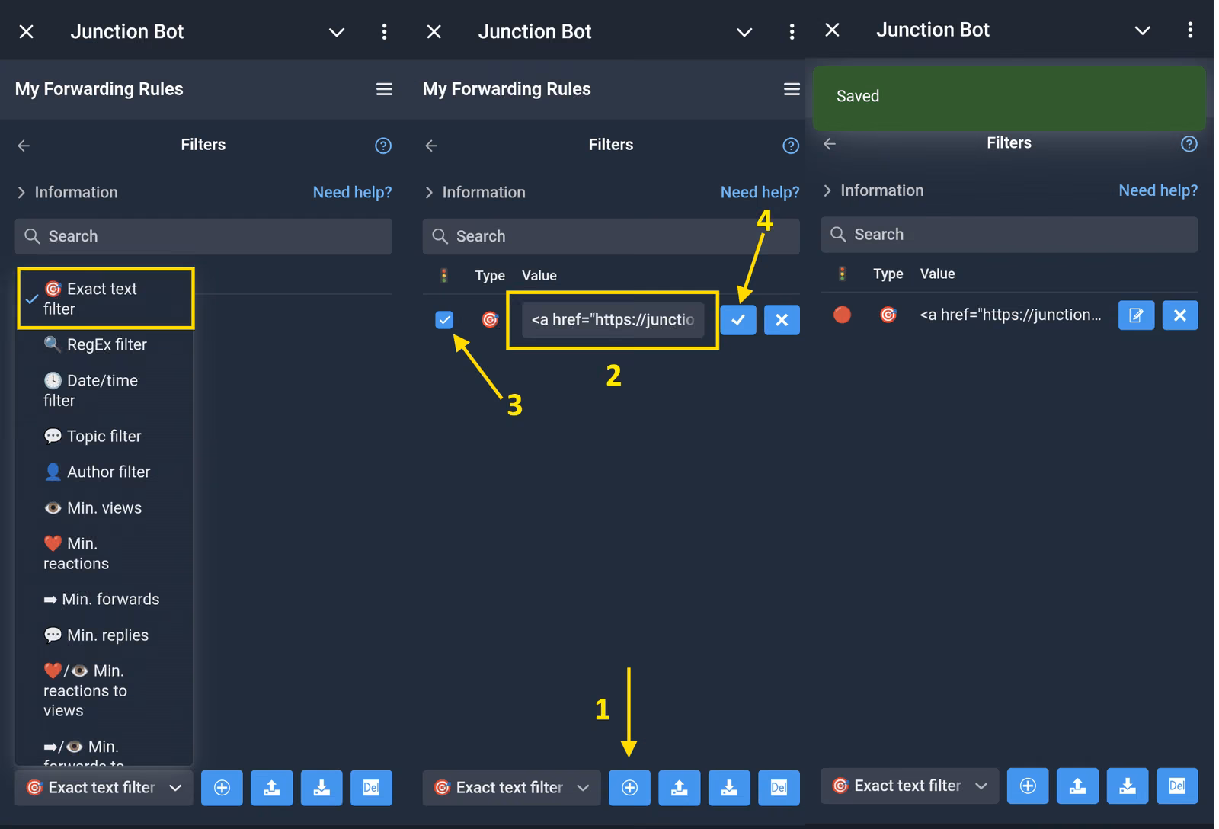Close the left Junction Bot window
This screenshot has width=1219, height=829.
pyautogui.click(x=26, y=31)
